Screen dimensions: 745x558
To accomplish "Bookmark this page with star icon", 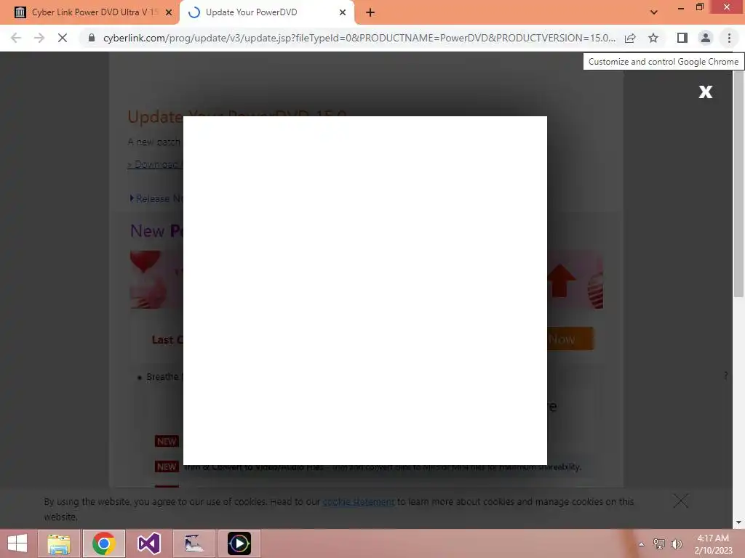I will [653, 38].
